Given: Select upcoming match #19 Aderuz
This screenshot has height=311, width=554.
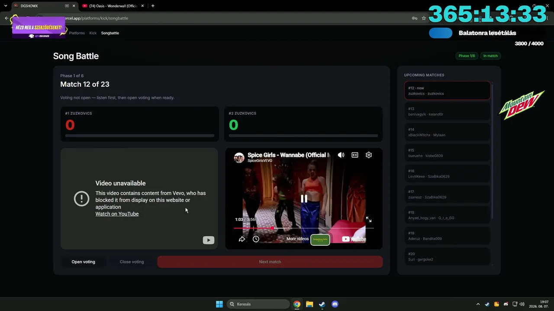Looking at the screenshot, I should tap(448, 236).
